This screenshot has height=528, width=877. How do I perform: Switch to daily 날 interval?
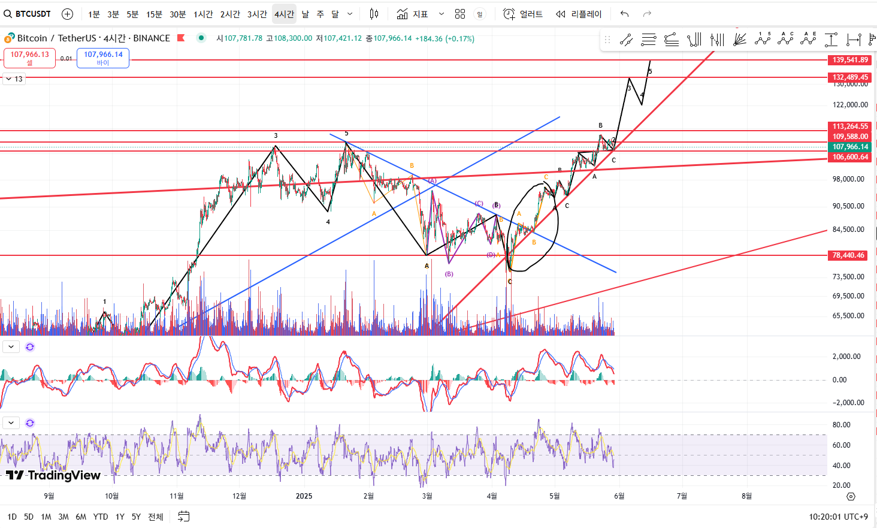(306, 14)
